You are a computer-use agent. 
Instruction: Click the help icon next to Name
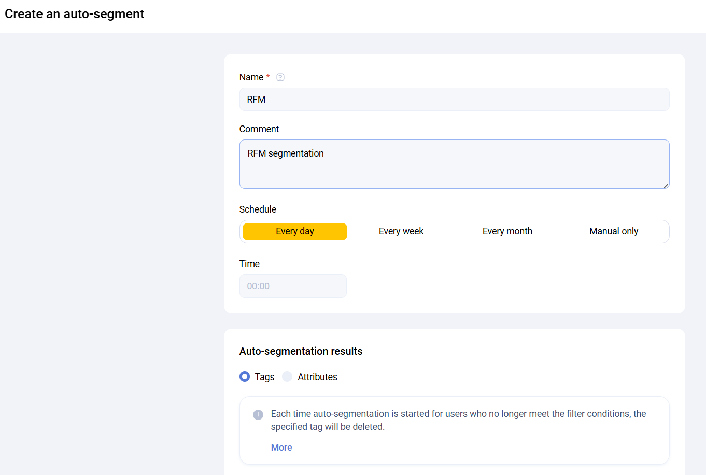(x=280, y=77)
